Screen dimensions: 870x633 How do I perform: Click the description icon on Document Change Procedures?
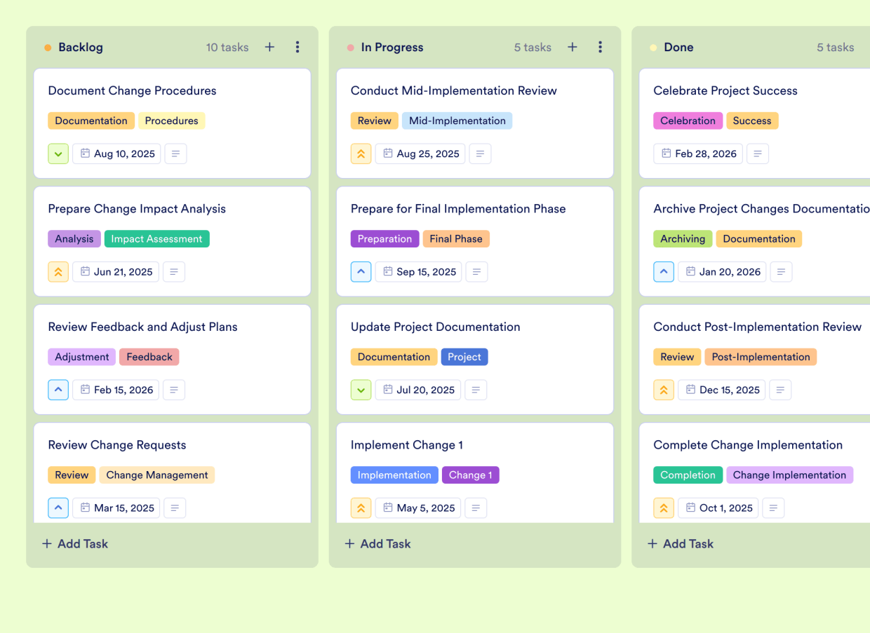(175, 154)
